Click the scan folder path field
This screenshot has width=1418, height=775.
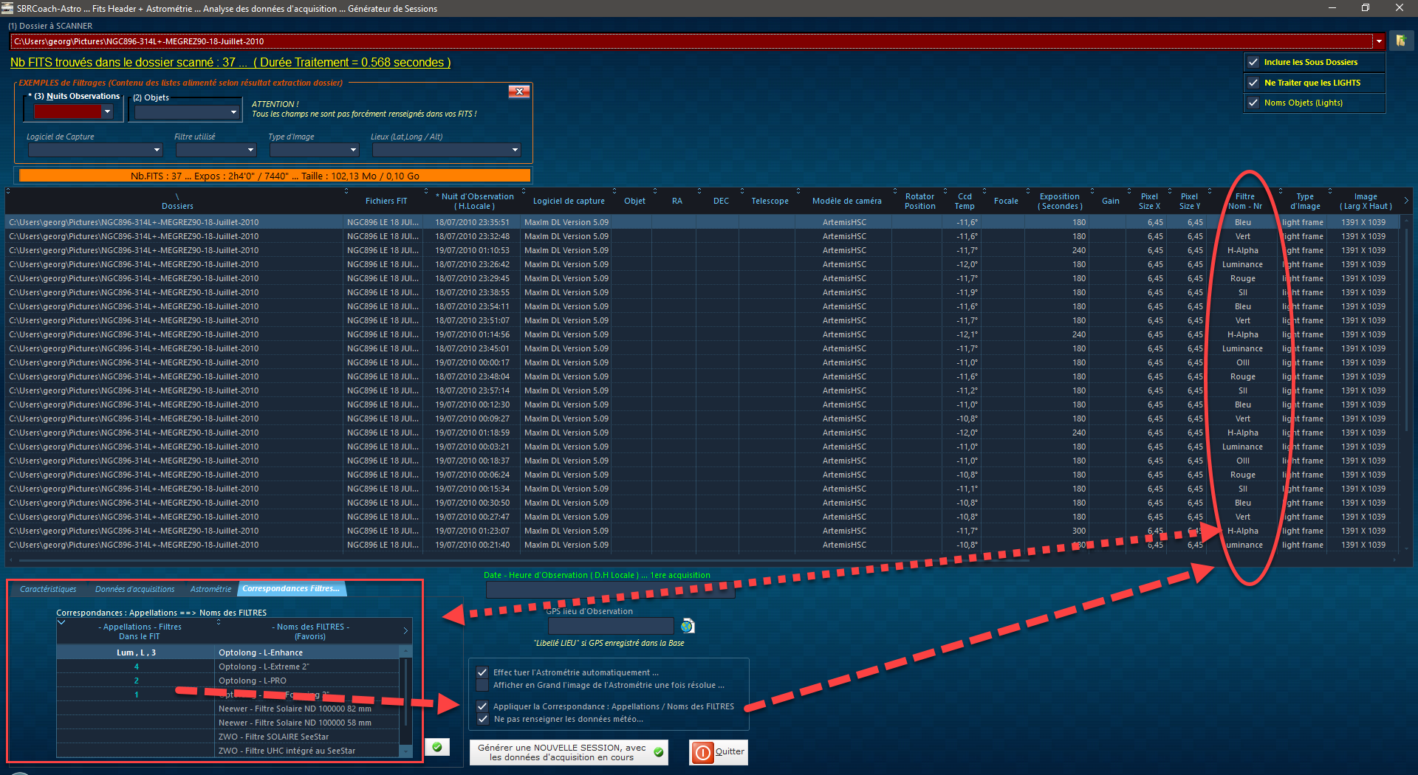(692, 41)
